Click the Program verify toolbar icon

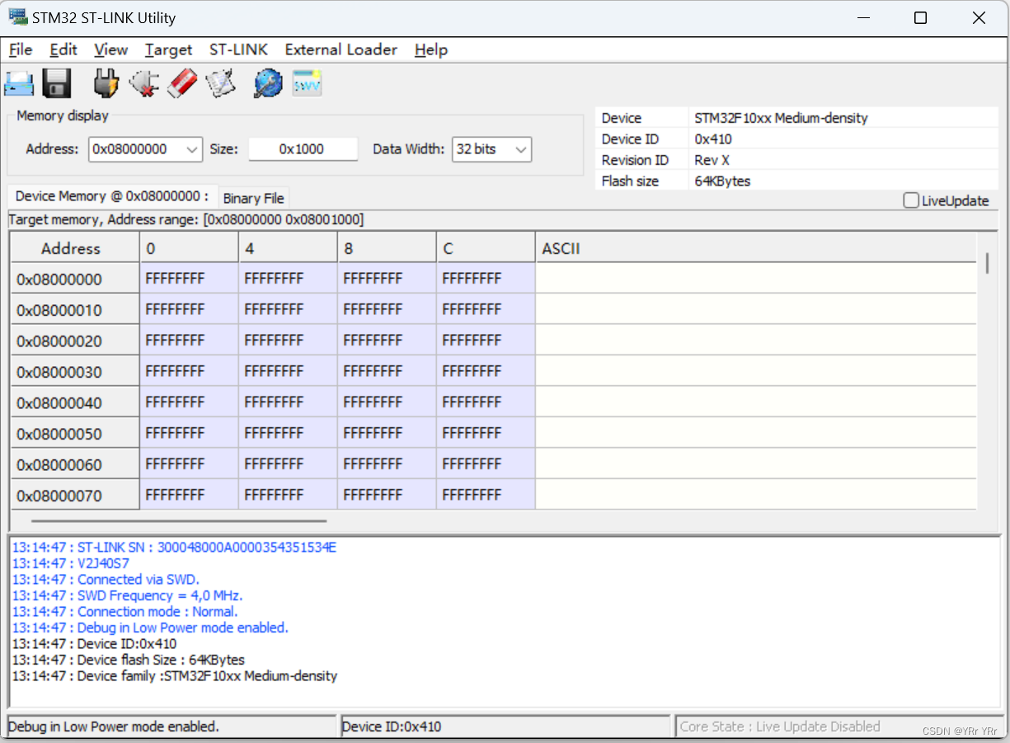pyautogui.click(x=221, y=83)
